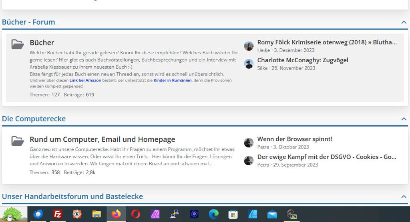Screen dimensions: 410x222
Task: Switch to Firefox in the taskbar
Action: point(116,214)
